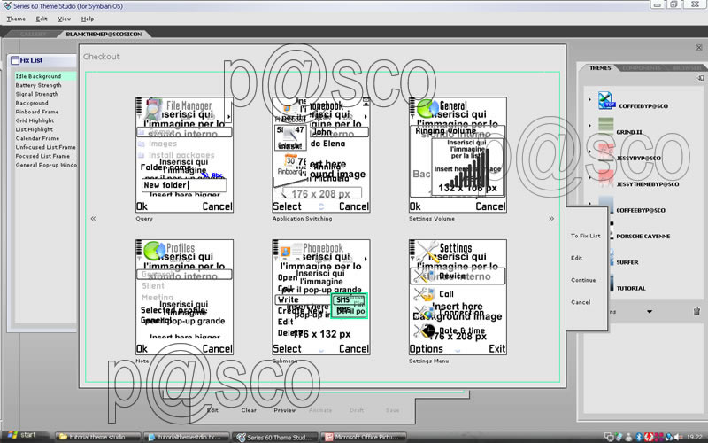Viewport: 708px width, 443px height.
Task: Open the Settings Volume preview thumbnail
Action: pyautogui.click(x=458, y=154)
